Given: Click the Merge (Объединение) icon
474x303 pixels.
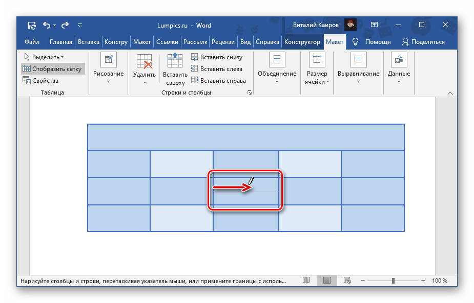Looking at the screenshot, I should point(277,60).
